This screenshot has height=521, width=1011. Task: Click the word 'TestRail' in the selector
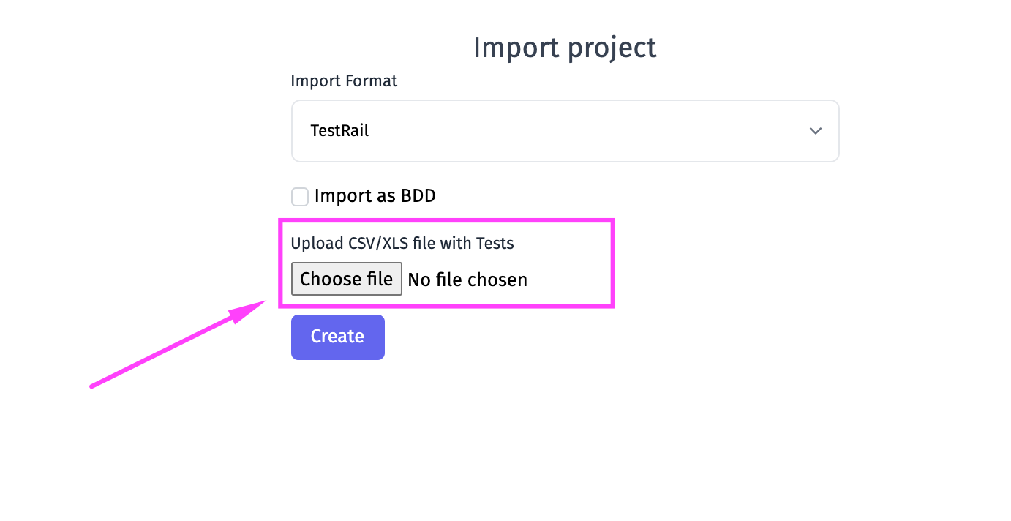[x=339, y=131]
